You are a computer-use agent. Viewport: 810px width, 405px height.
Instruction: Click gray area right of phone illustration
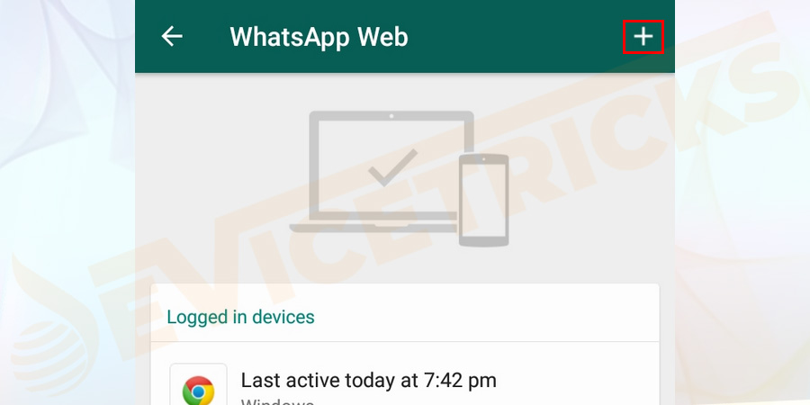pyautogui.click(x=589, y=196)
